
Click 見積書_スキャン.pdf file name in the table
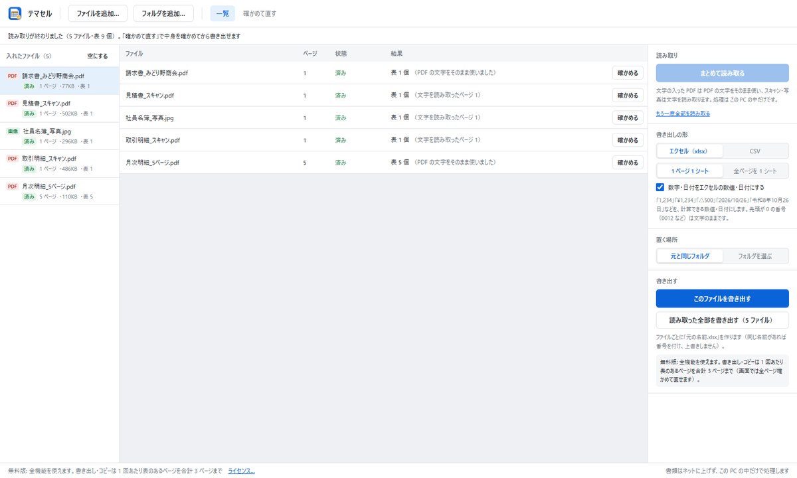[x=150, y=96]
